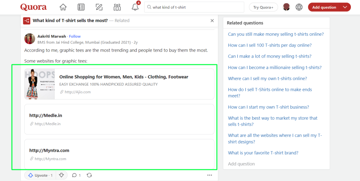Screen dimensions: 360x181
Task: Open 'How can I start my own T-shirt business?'
Action: 269,107
